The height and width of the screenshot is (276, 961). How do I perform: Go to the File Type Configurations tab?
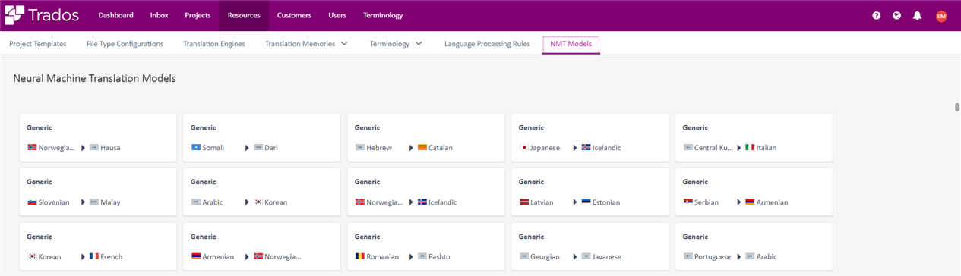125,44
